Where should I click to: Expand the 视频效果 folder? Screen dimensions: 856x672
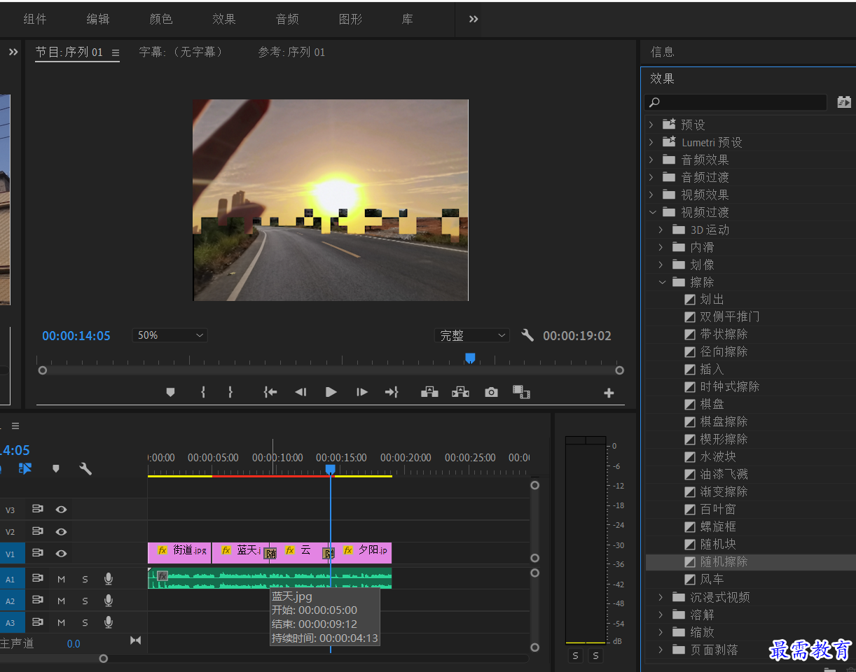coord(651,195)
